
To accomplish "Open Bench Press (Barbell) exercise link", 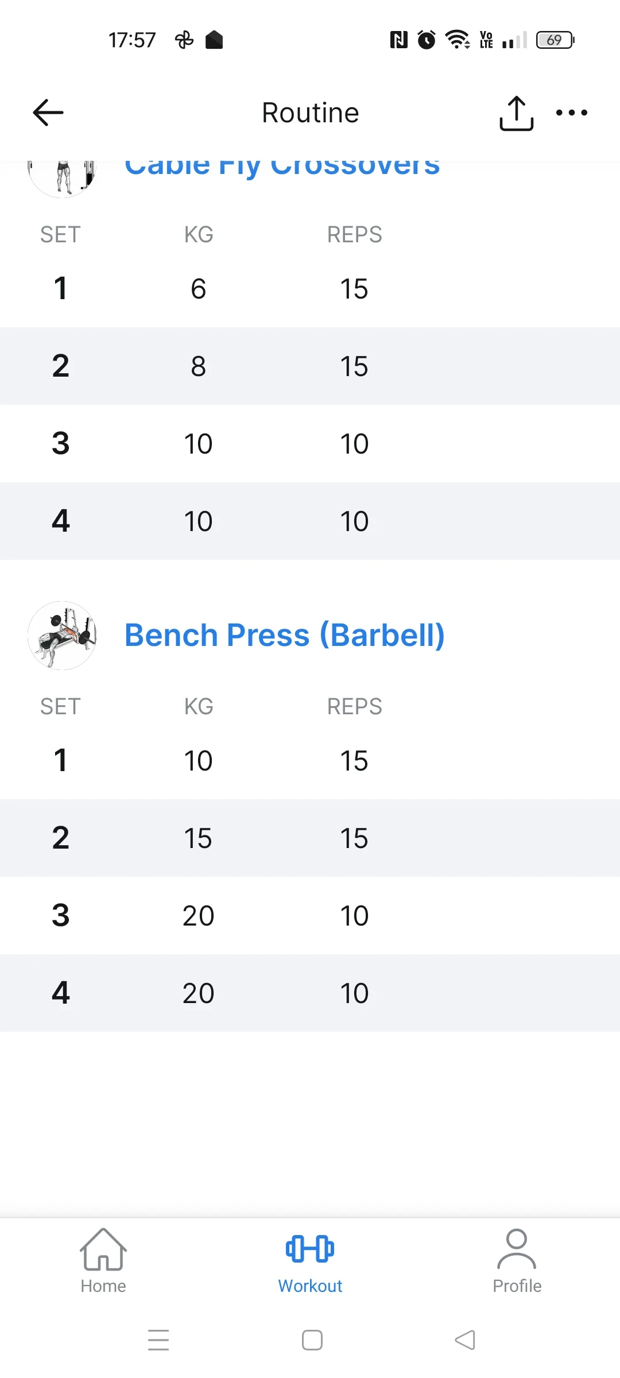I will coord(285,635).
